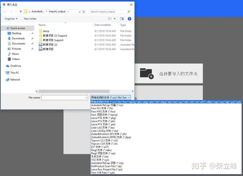Select Quick access in the navigation pane
Image resolution: width=243 pixels, height=176 pixels.
[17, 28]
